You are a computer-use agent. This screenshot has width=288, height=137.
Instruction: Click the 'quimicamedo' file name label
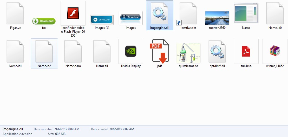188,66
